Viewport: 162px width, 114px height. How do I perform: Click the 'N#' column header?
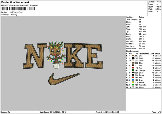(x=130, y=54)
